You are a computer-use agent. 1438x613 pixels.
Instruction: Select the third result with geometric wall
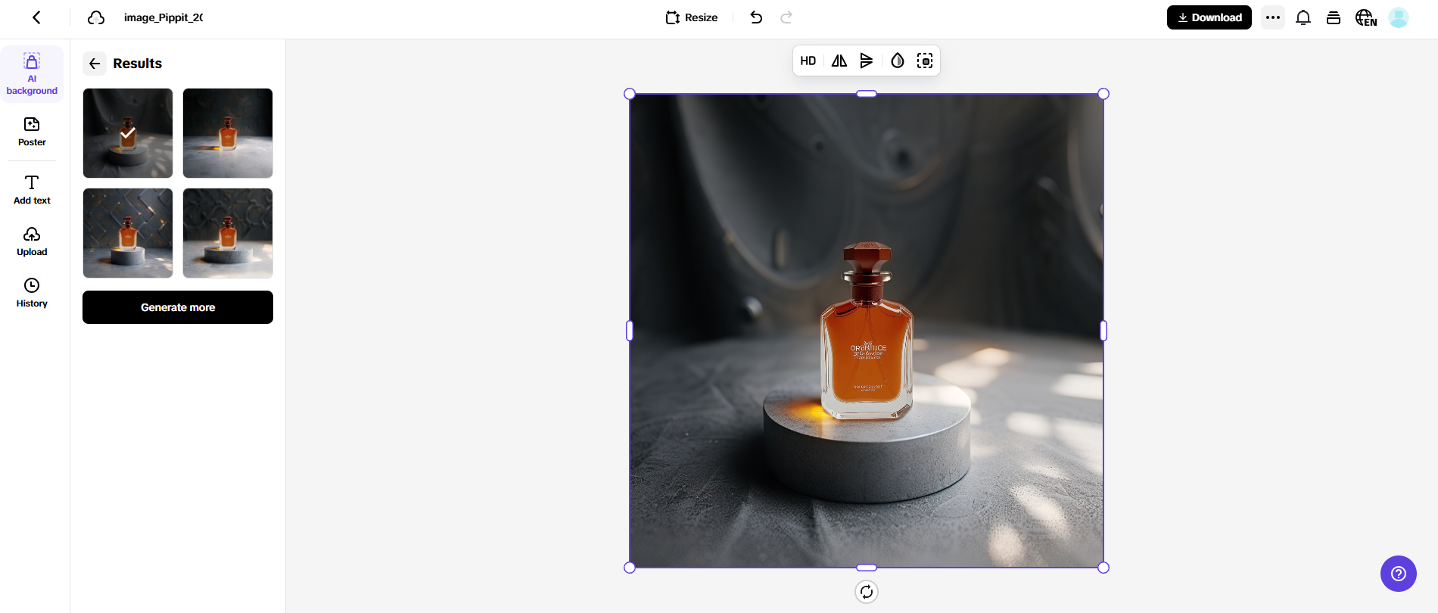[x=128, y=233]
